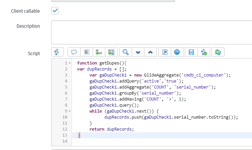Image resolution: width=252 pixels, height=150 pixels.
Task: Find previous occurrence with up arrow
Action: 150,52
